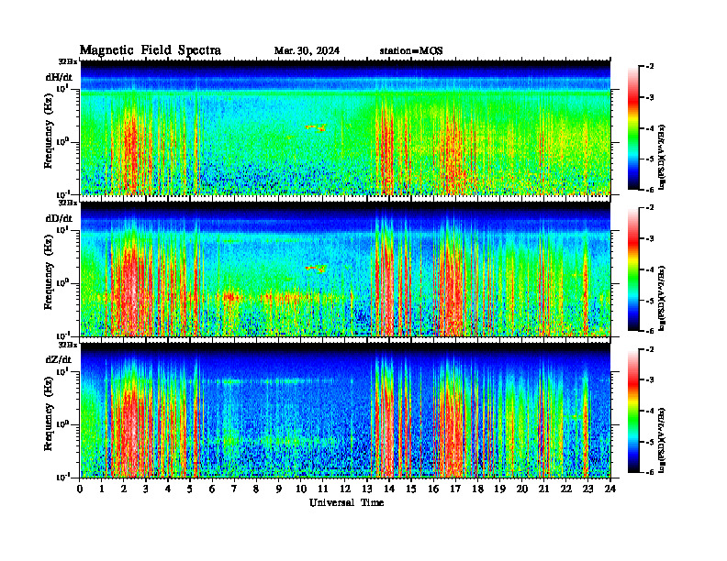Click the hour 8 tick label
Viewport: 727px width, 561px height.
pos(256,489)
